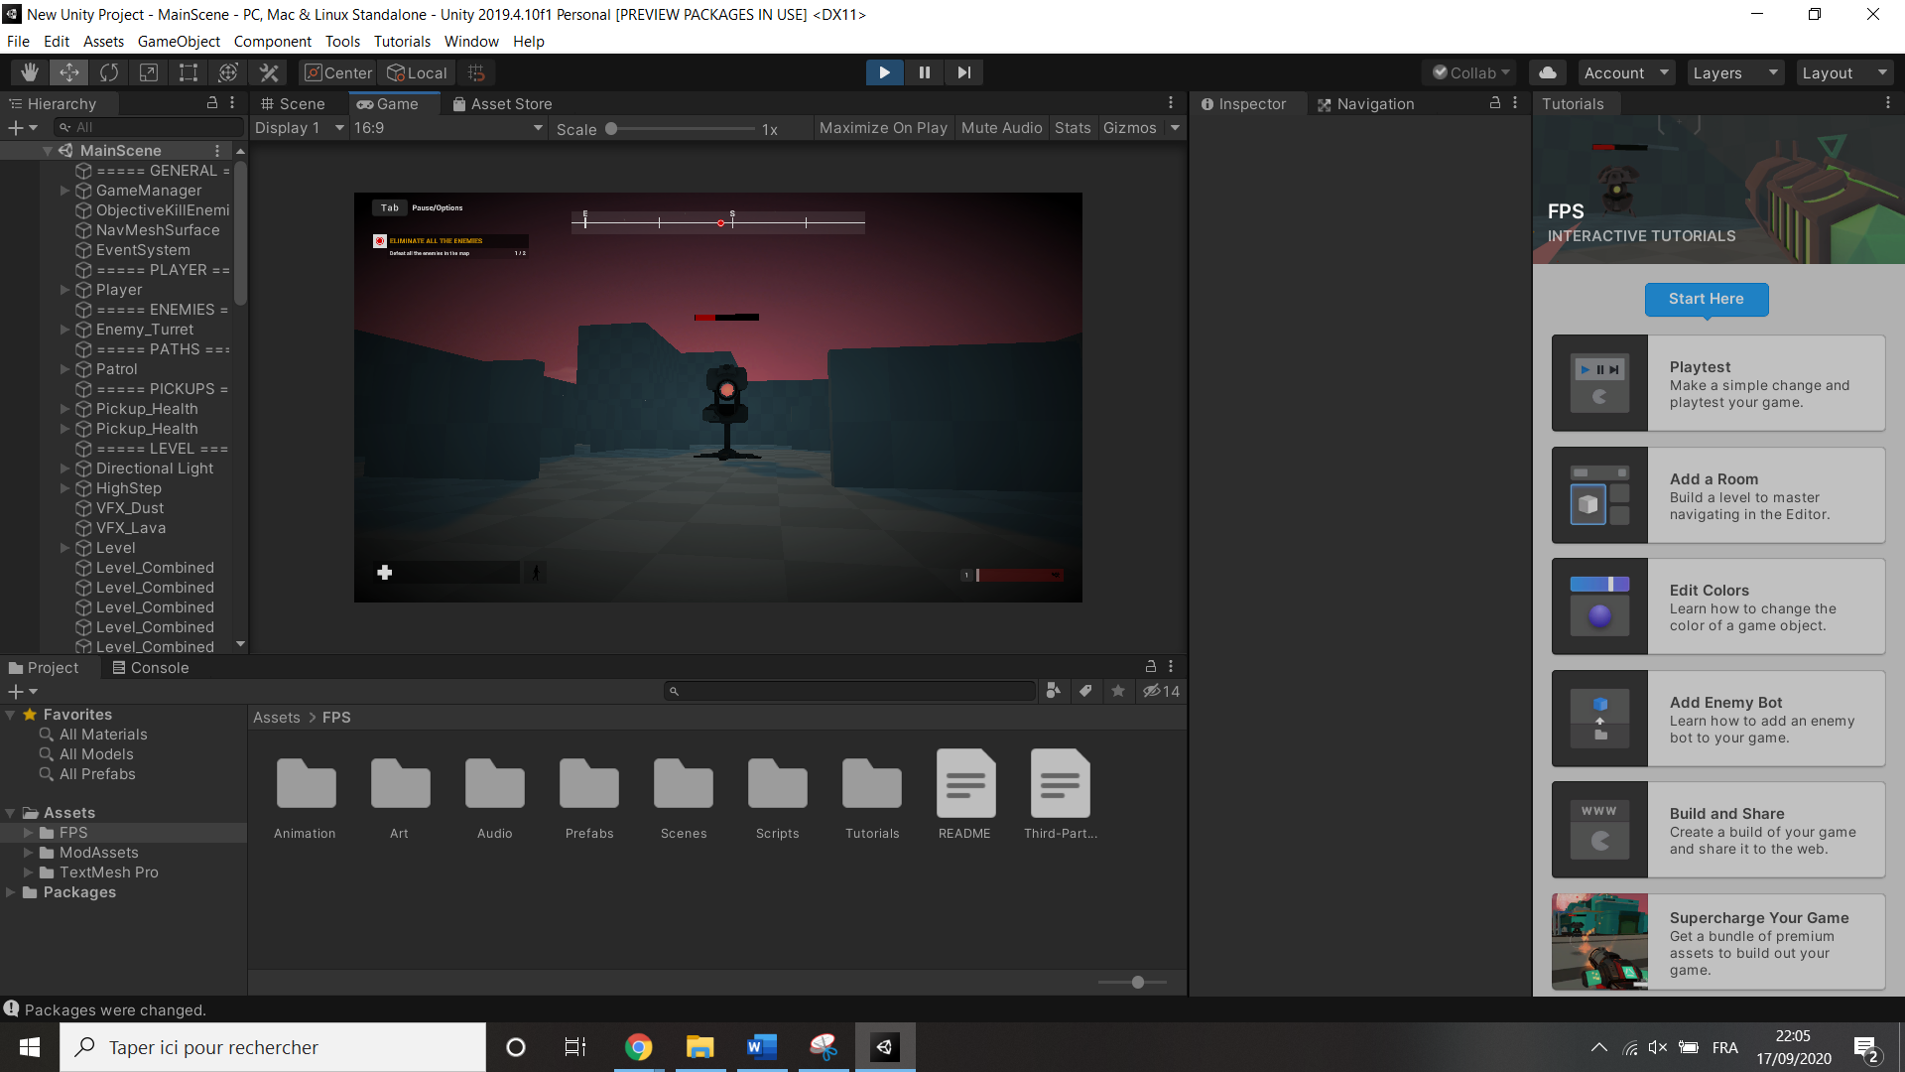Expand the Packages folder
1905x1072 pixels.
click(10, 892)
